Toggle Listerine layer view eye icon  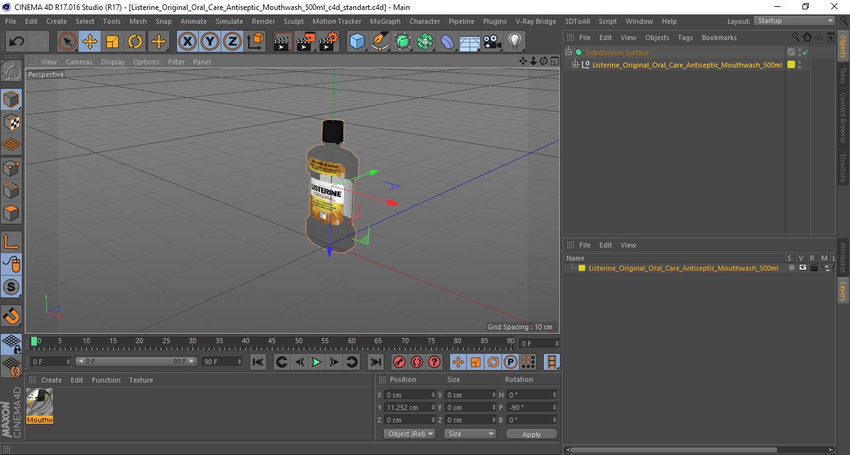pyautogui.click(x=802, y=268)
